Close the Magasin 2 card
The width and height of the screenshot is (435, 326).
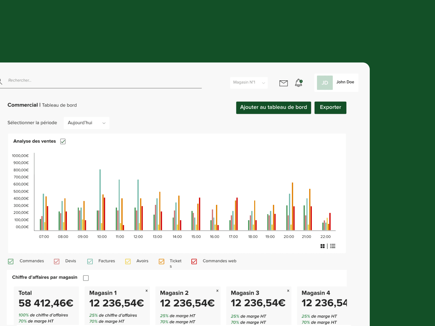point(217,291)
